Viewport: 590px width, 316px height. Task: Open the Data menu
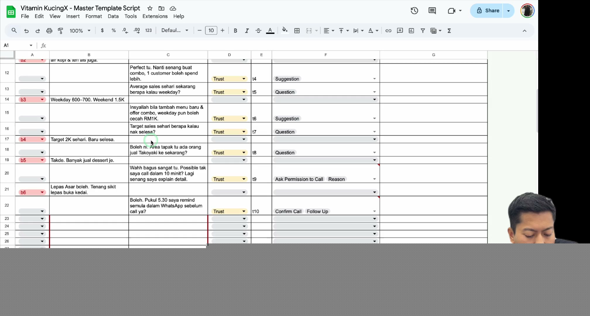113,16
